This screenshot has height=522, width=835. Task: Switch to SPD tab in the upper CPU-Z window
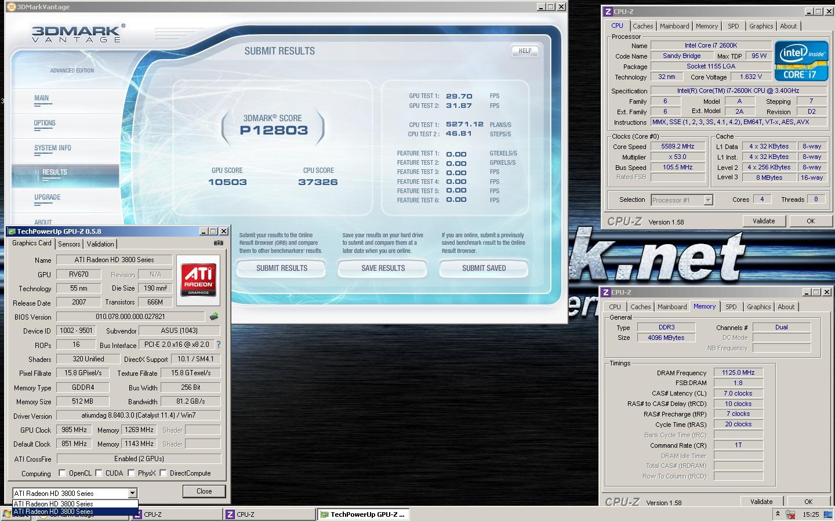coord(734,26)
